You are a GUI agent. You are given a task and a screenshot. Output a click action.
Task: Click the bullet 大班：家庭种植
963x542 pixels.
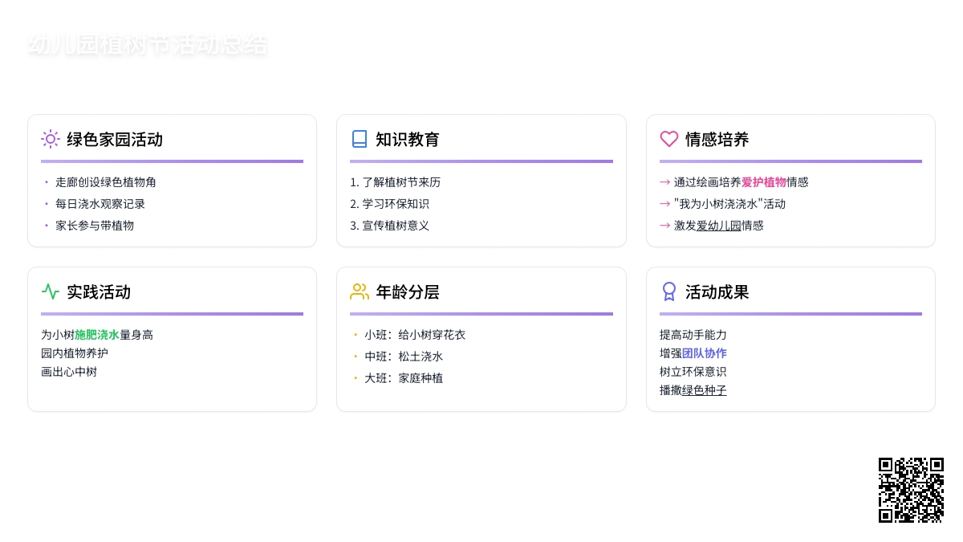pyautogui.click(x=404, y=378)
